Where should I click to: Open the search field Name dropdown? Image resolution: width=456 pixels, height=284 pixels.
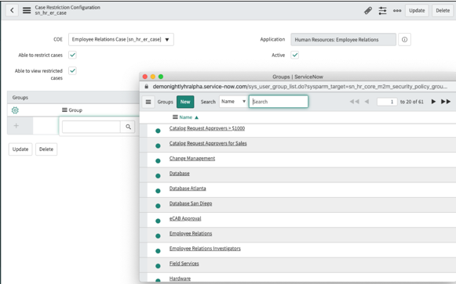233,102
